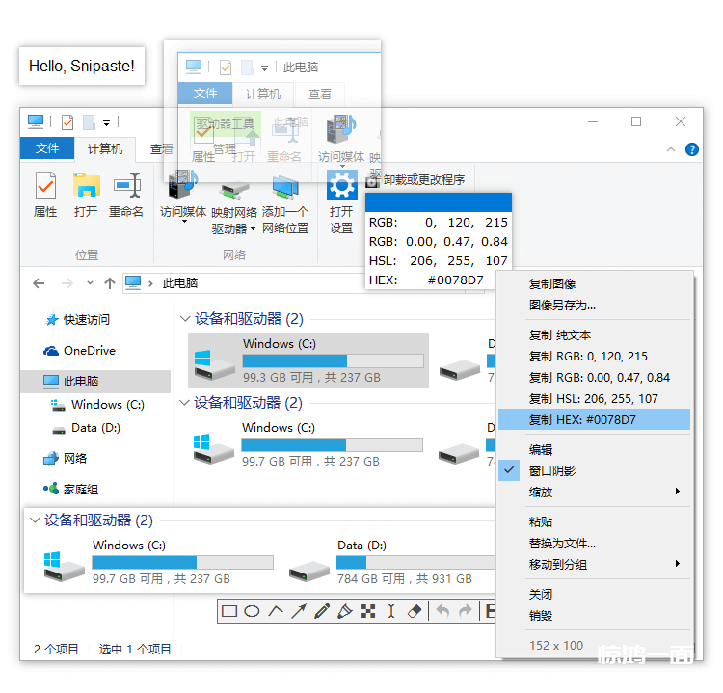Select the marker highlighter tool
Viewport: 723px width, 693px height.
click(x=345, y=611)
